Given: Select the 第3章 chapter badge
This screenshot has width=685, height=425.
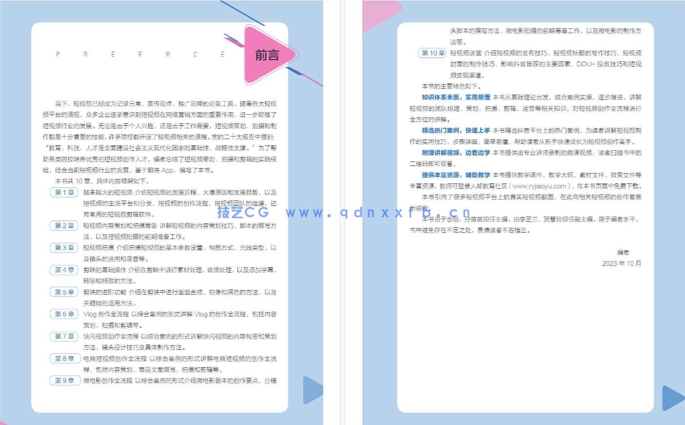Looking at the screenshot, I should pyautogui.click(x=64, y=248).
